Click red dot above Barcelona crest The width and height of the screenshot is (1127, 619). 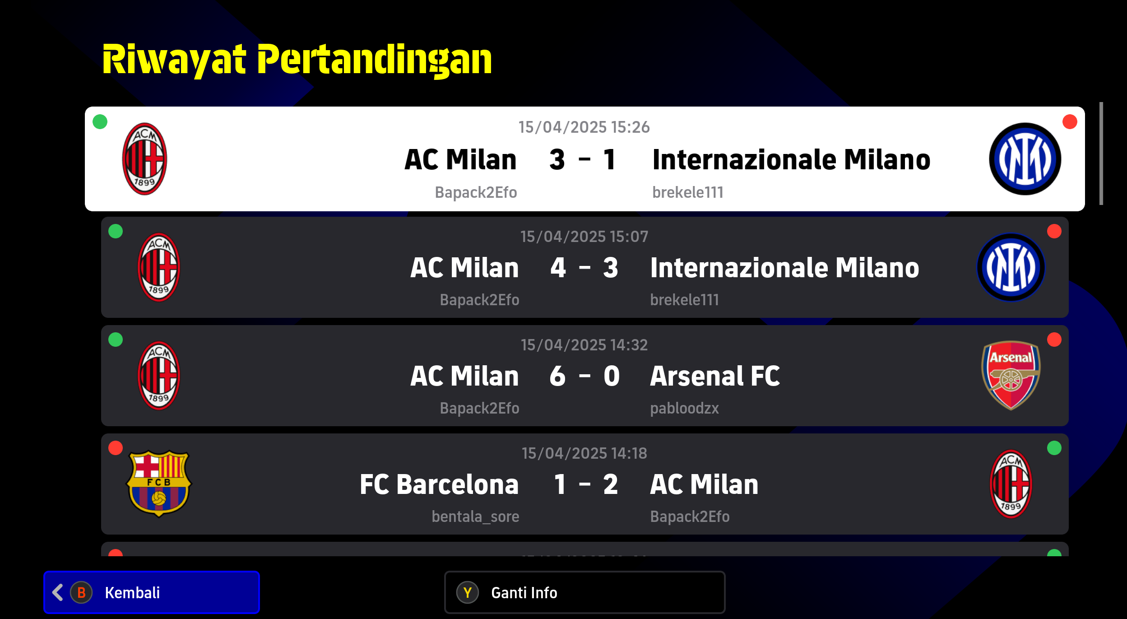pyautogui.click(x=116, y=448)
